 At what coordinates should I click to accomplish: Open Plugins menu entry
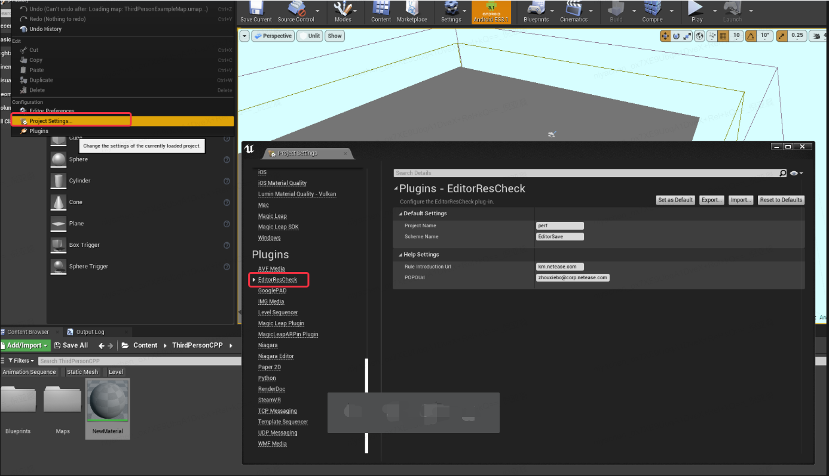[39, 131]
